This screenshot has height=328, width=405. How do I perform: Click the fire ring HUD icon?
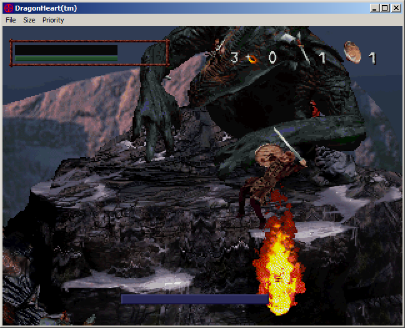coord(252,59)
